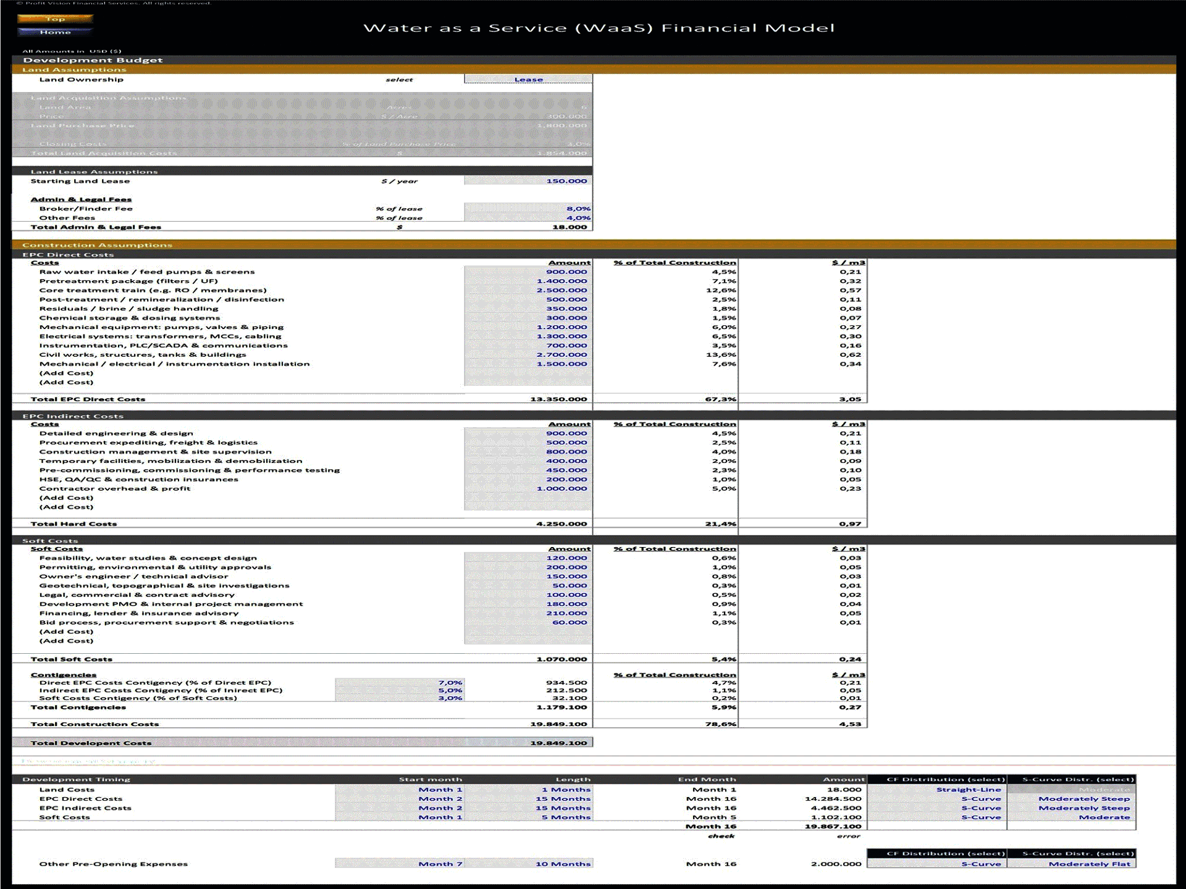Select Permitting environmental amount 200.000
This screenshot has height=889, width=1186.
(x=528, y=567)
